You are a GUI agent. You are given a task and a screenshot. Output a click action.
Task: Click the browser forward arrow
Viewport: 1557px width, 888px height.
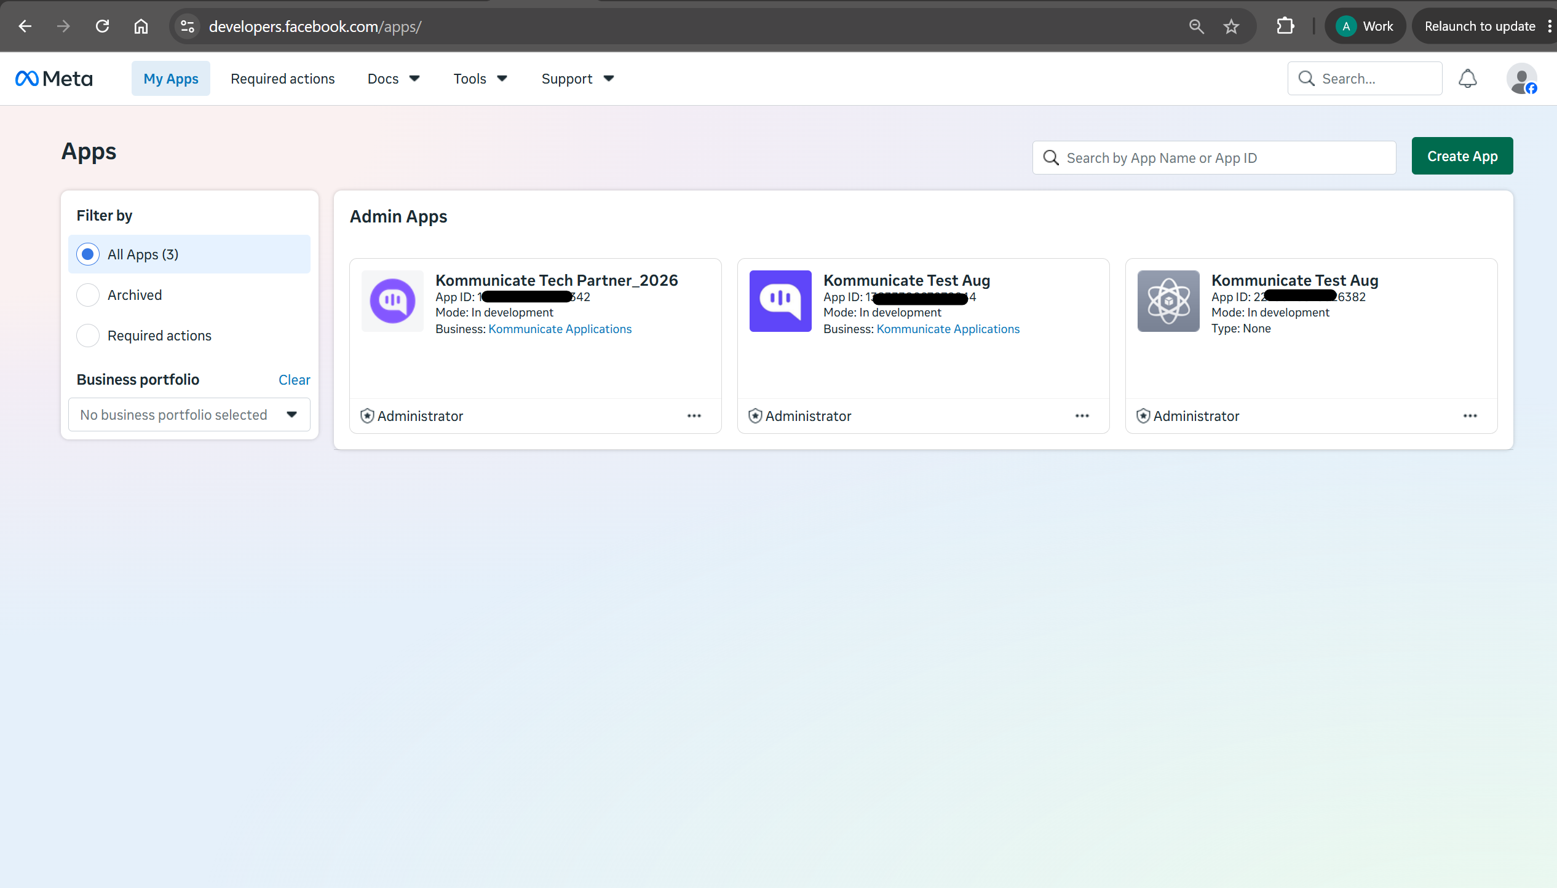(x=63, y=26)
